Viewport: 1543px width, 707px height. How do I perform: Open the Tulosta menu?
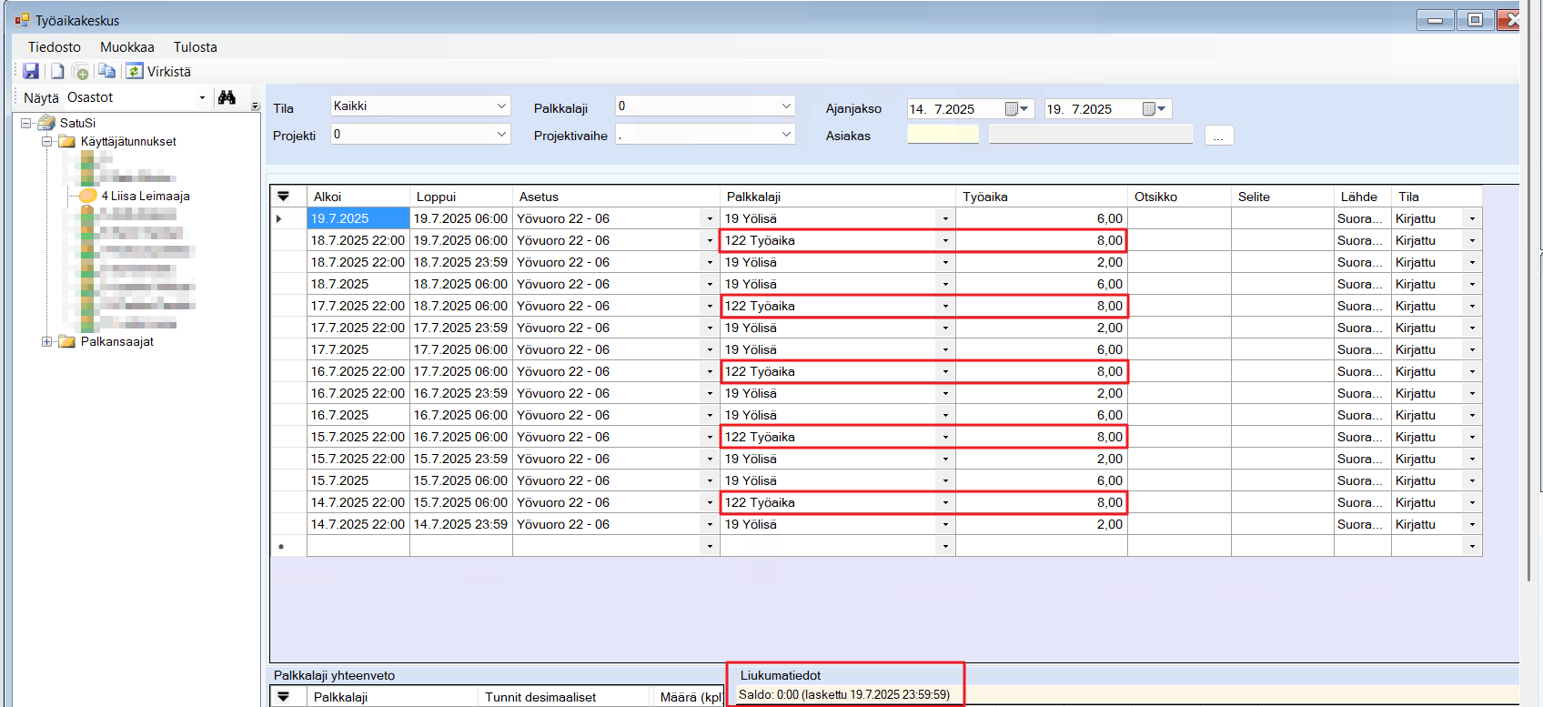coord(195,47)
